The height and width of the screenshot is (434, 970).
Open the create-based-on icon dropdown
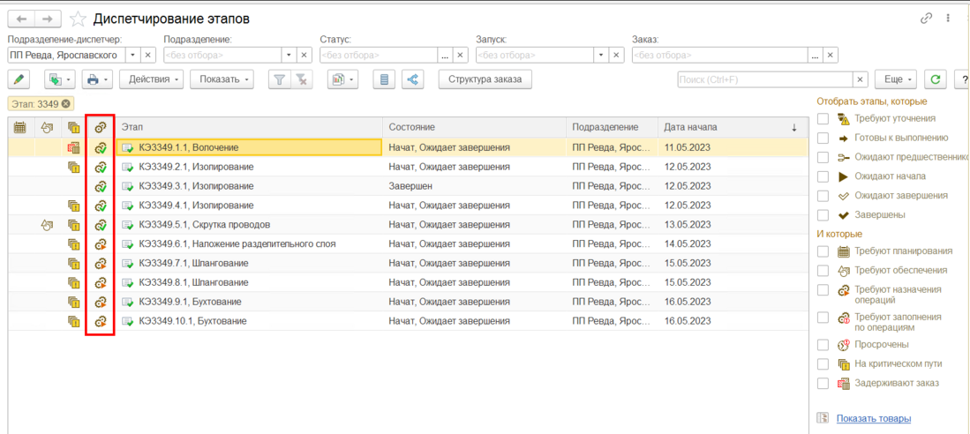(59, 79)
